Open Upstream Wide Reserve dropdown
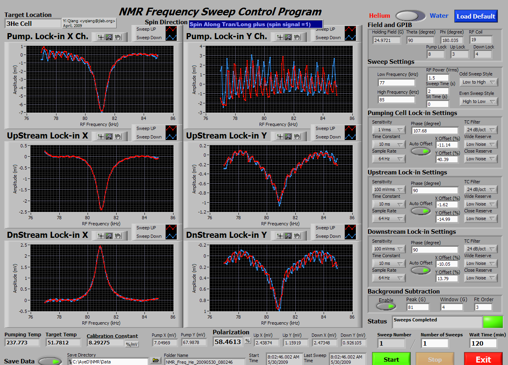The height and width of the screenshot is (365, 508). tap(481, 204)
